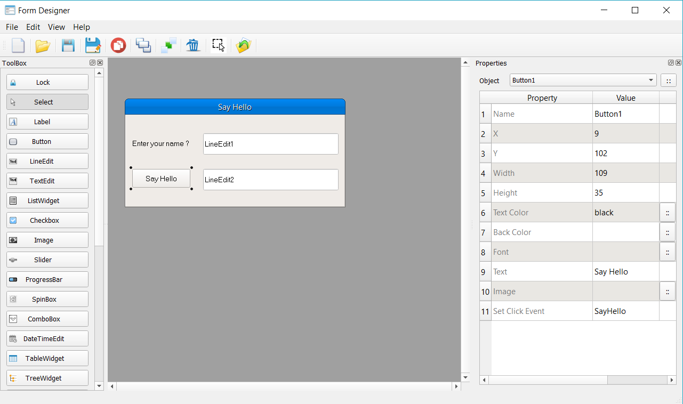The height and width of the screenshot is (404, 683).
Task: Open the Text Color picker in Properties
Action: tap(668, 212)
